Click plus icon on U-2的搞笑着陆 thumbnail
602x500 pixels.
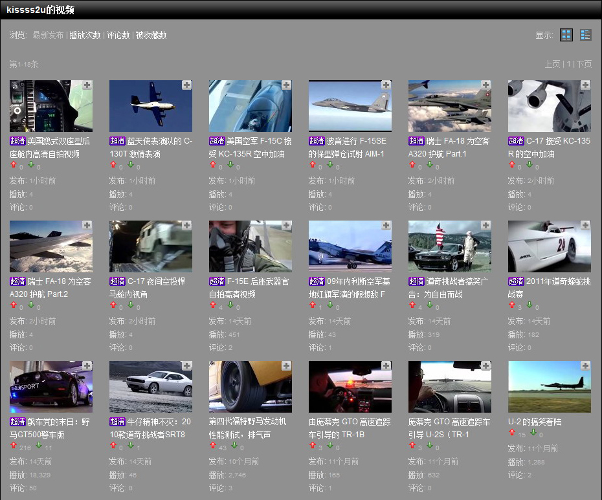pos(585,366)
